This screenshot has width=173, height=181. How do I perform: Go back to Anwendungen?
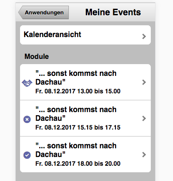(x=44, y=13)
